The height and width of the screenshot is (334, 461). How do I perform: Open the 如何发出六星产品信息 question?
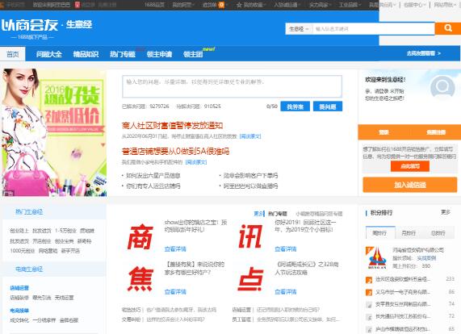tap(153, 176)
